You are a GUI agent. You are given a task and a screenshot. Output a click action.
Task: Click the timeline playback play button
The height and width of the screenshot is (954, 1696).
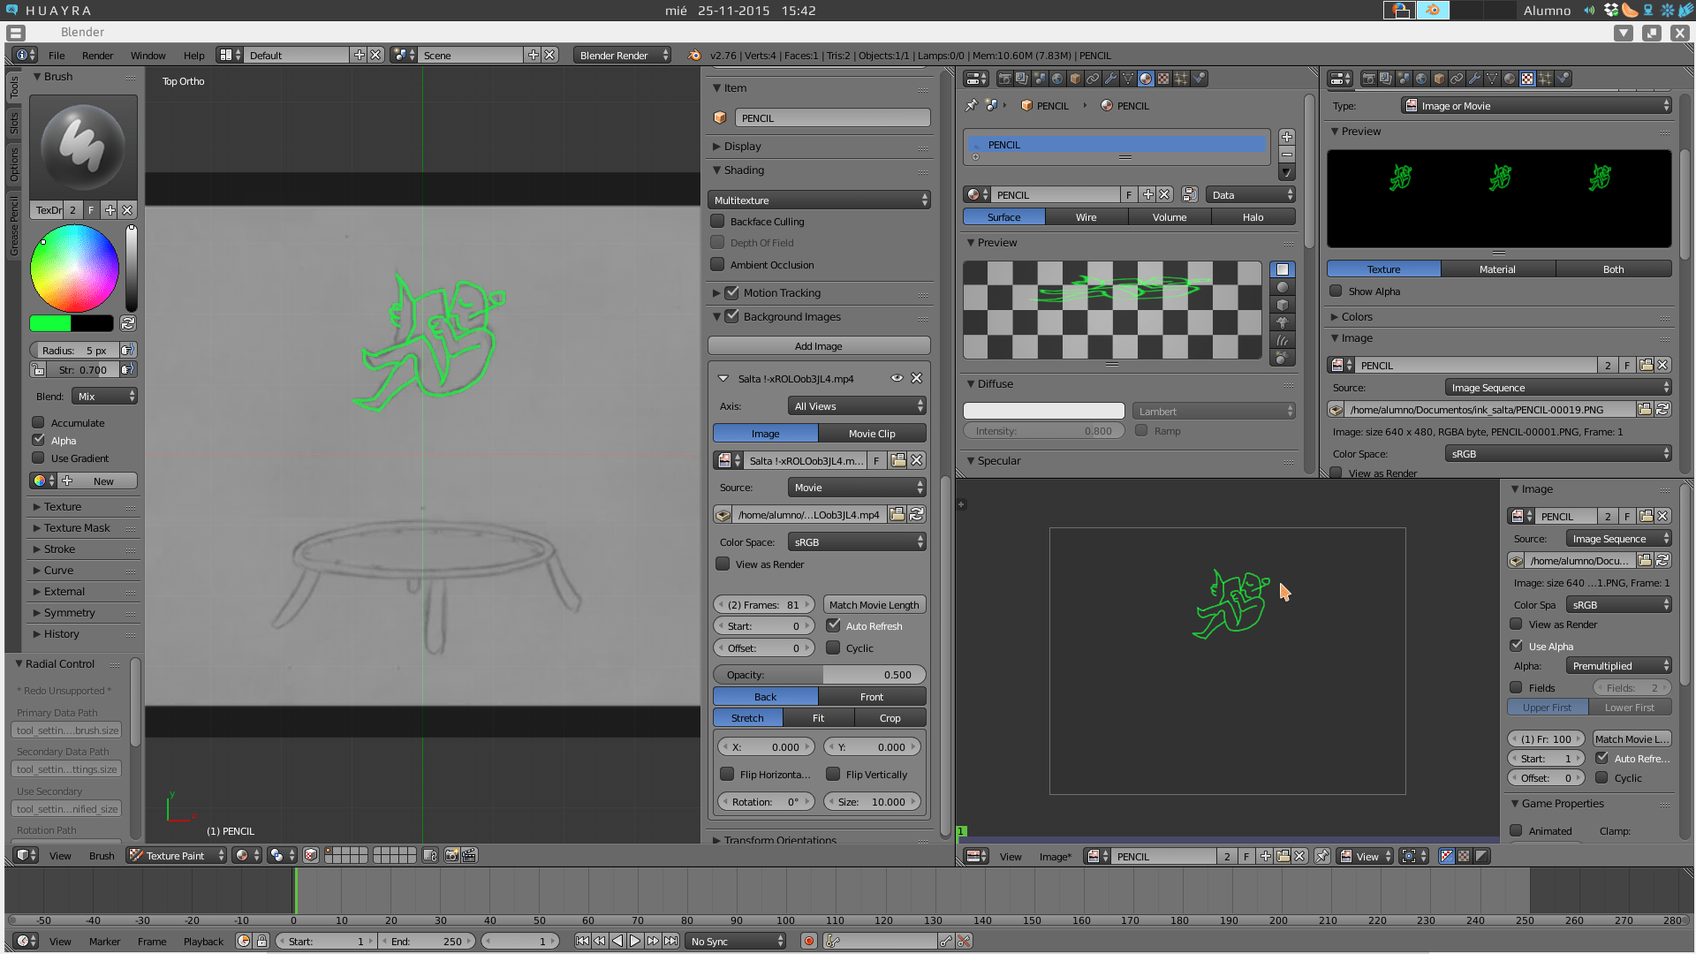pos(635,941)
